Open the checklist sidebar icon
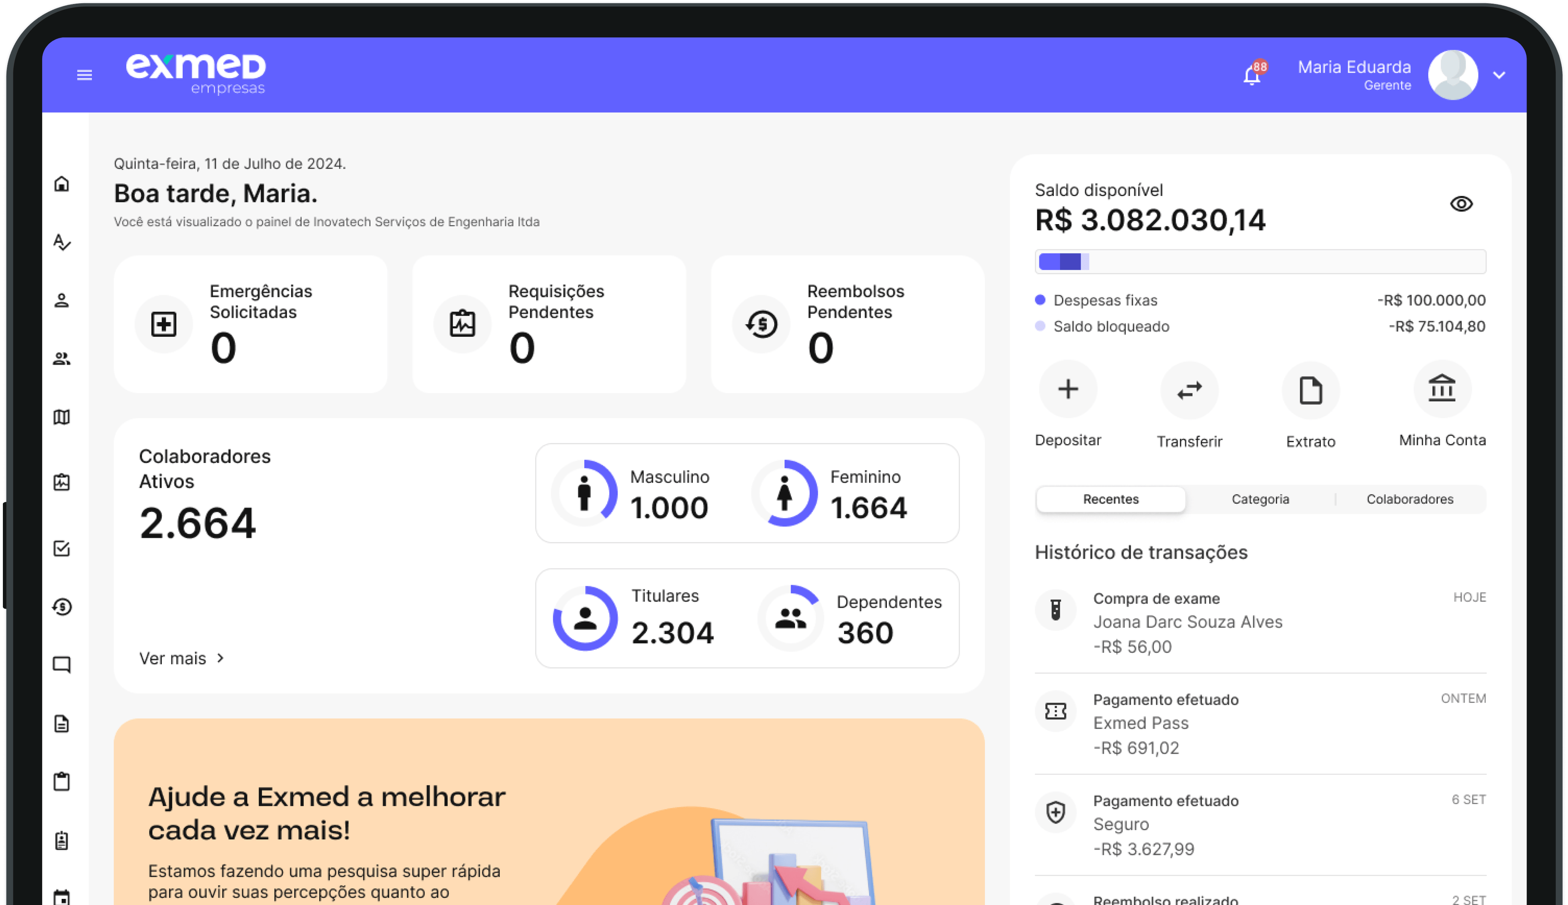 (x=62, y=548)
